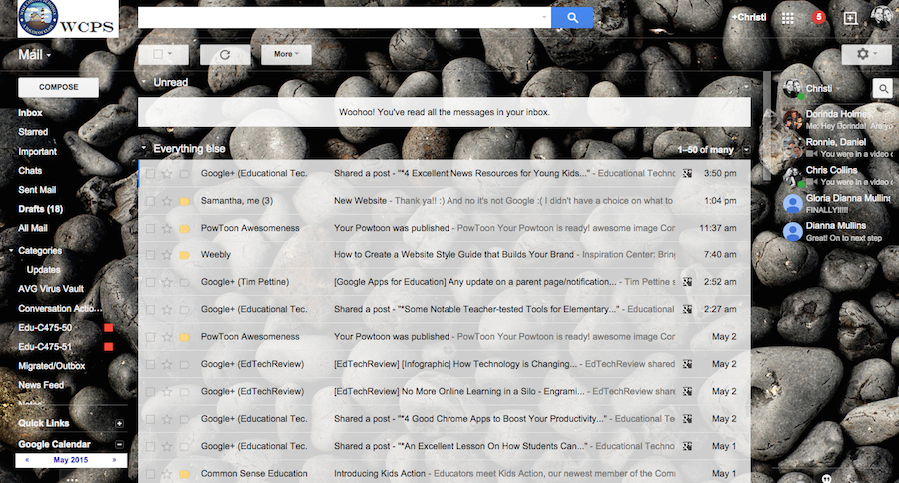Open the More actions dropdown
The height and width of the screenshot is (483, 899).
tap(286, 55)
